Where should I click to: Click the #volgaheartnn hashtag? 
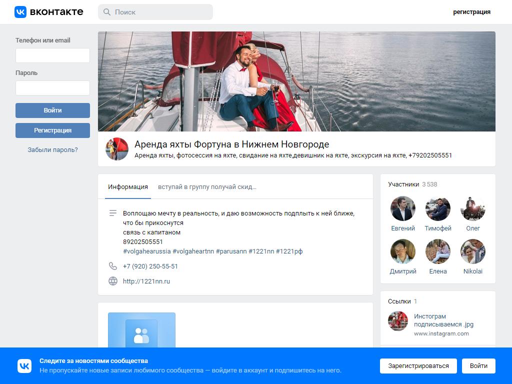(193, 251)
